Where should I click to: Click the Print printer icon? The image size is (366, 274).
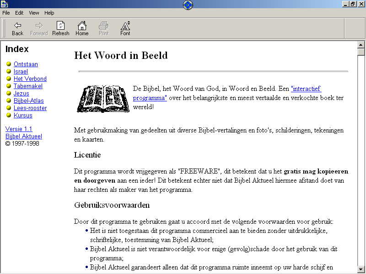[104, 29]
